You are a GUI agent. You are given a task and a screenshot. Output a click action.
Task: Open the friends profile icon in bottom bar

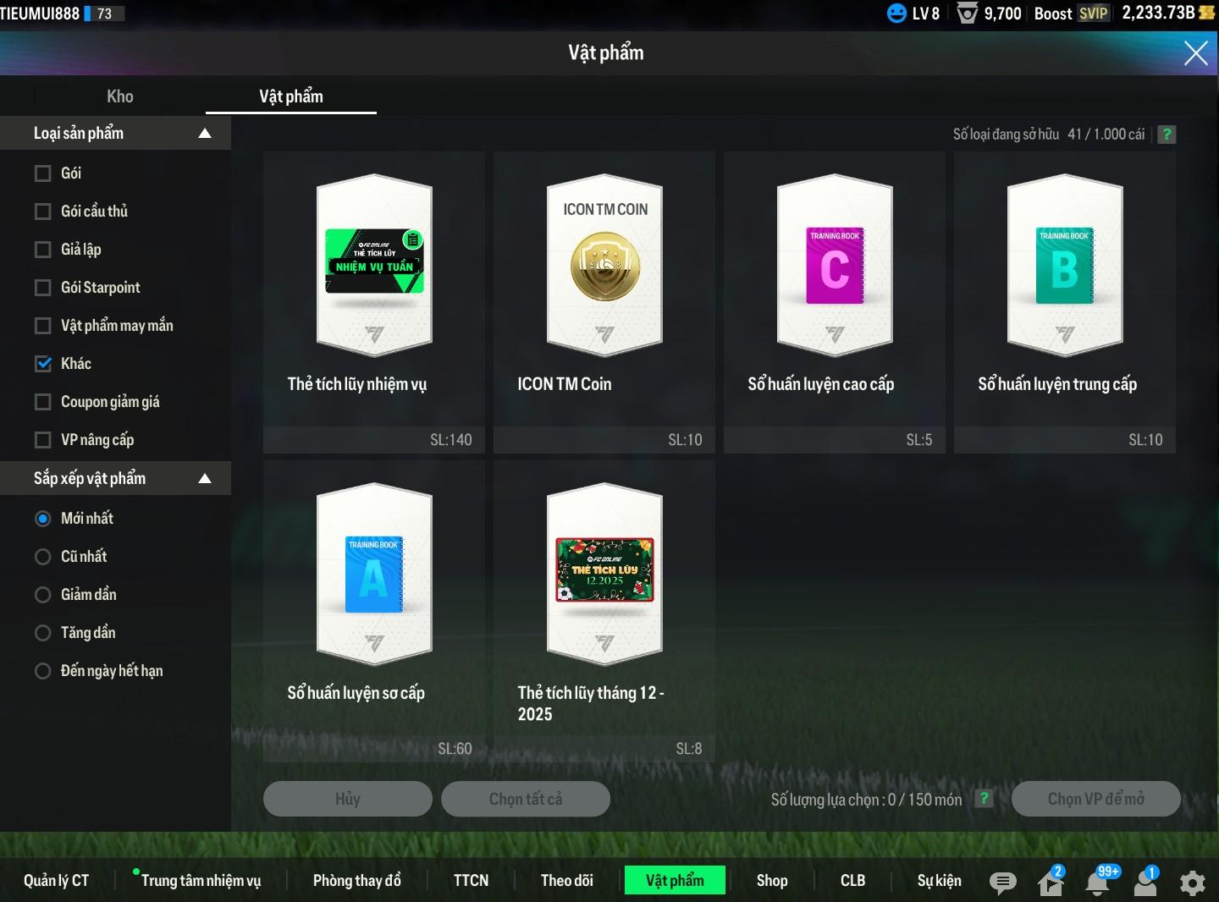[1145, 883]
